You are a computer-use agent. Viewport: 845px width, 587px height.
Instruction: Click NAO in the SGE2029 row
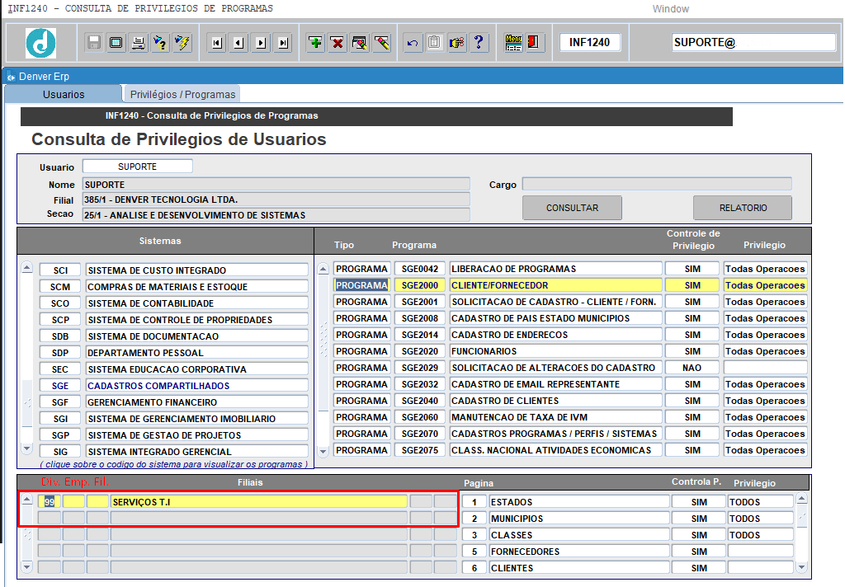point(692,368)
